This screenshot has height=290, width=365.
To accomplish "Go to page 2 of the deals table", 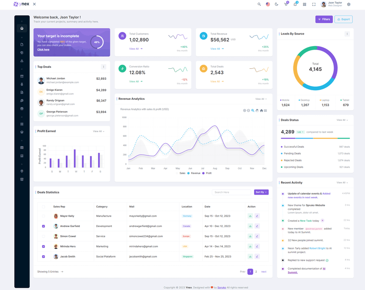I will click(x=256, y=272).
